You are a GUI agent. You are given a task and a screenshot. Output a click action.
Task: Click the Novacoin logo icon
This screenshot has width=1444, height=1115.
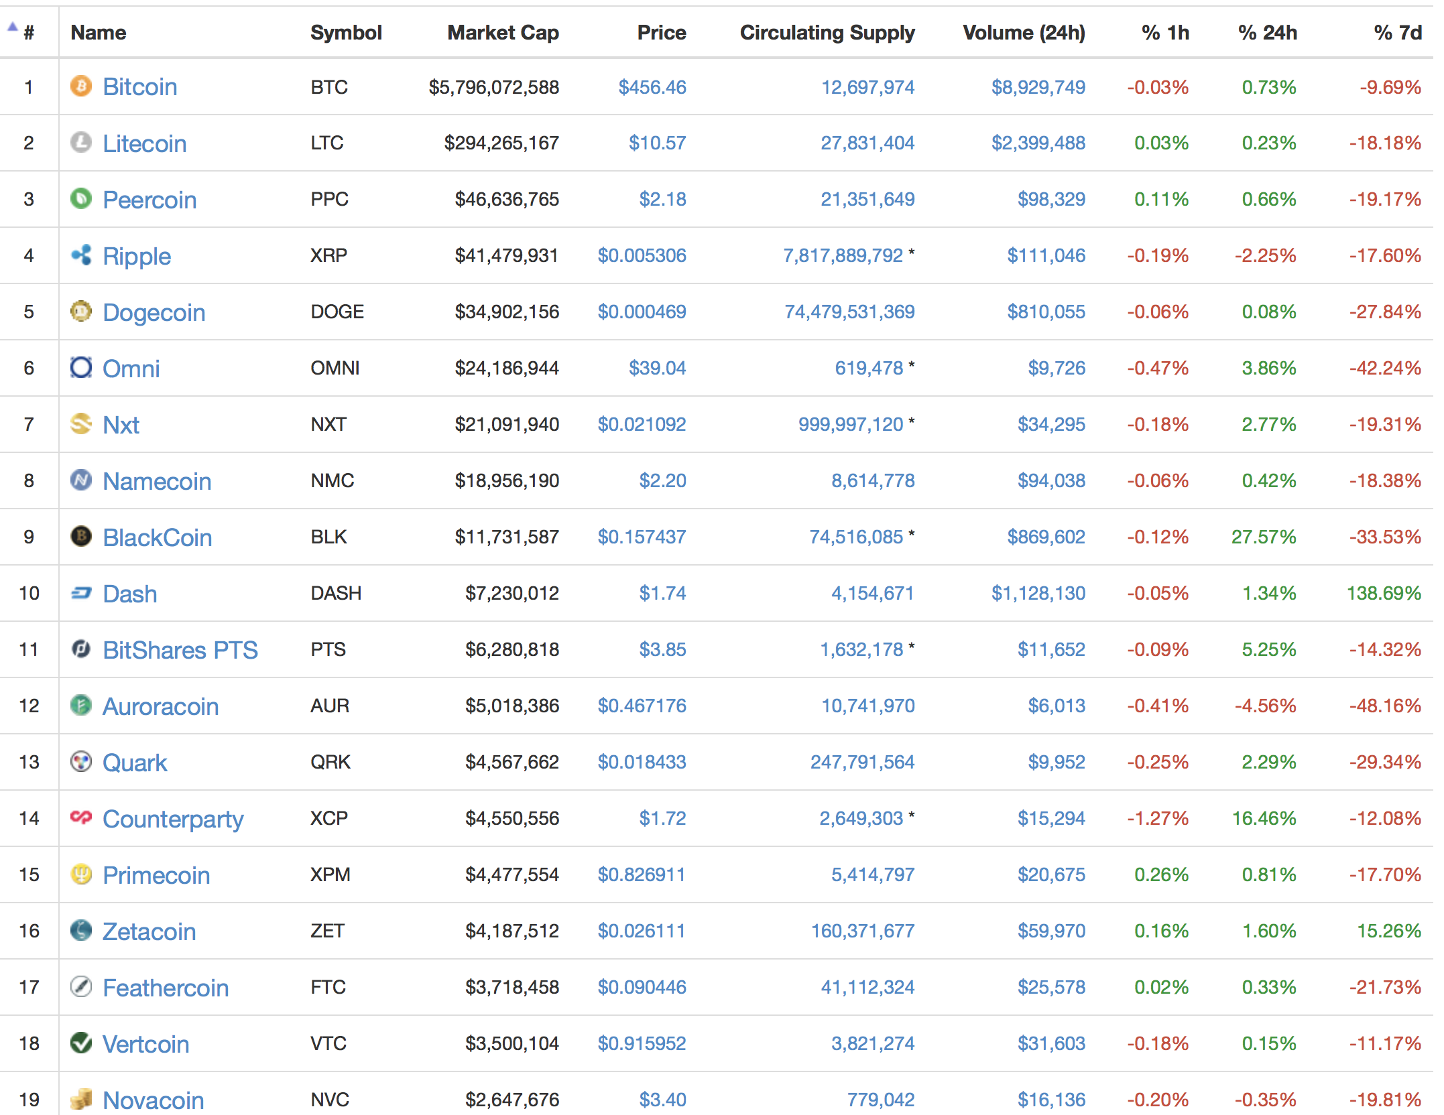coord(81,1100)
